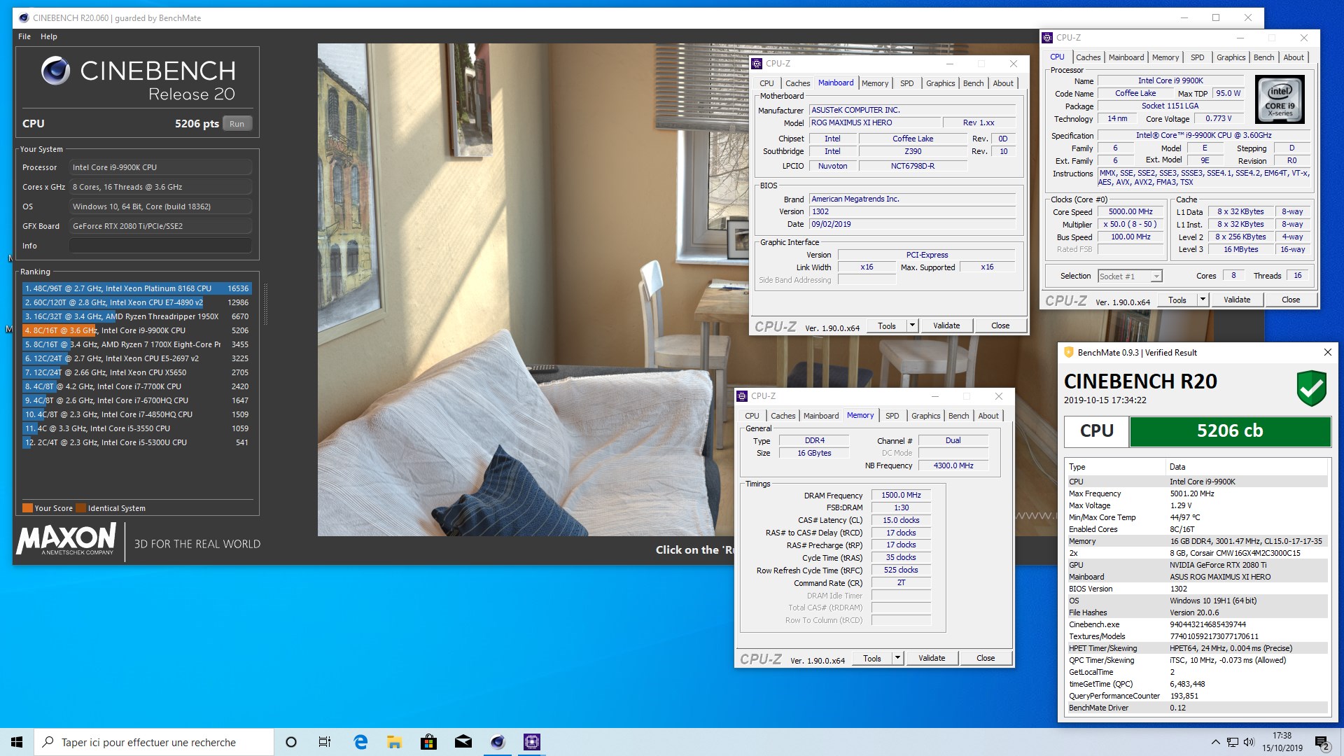
Task: Click BenchMate shield icon in title bar
Action: [x=1068, y=353]
